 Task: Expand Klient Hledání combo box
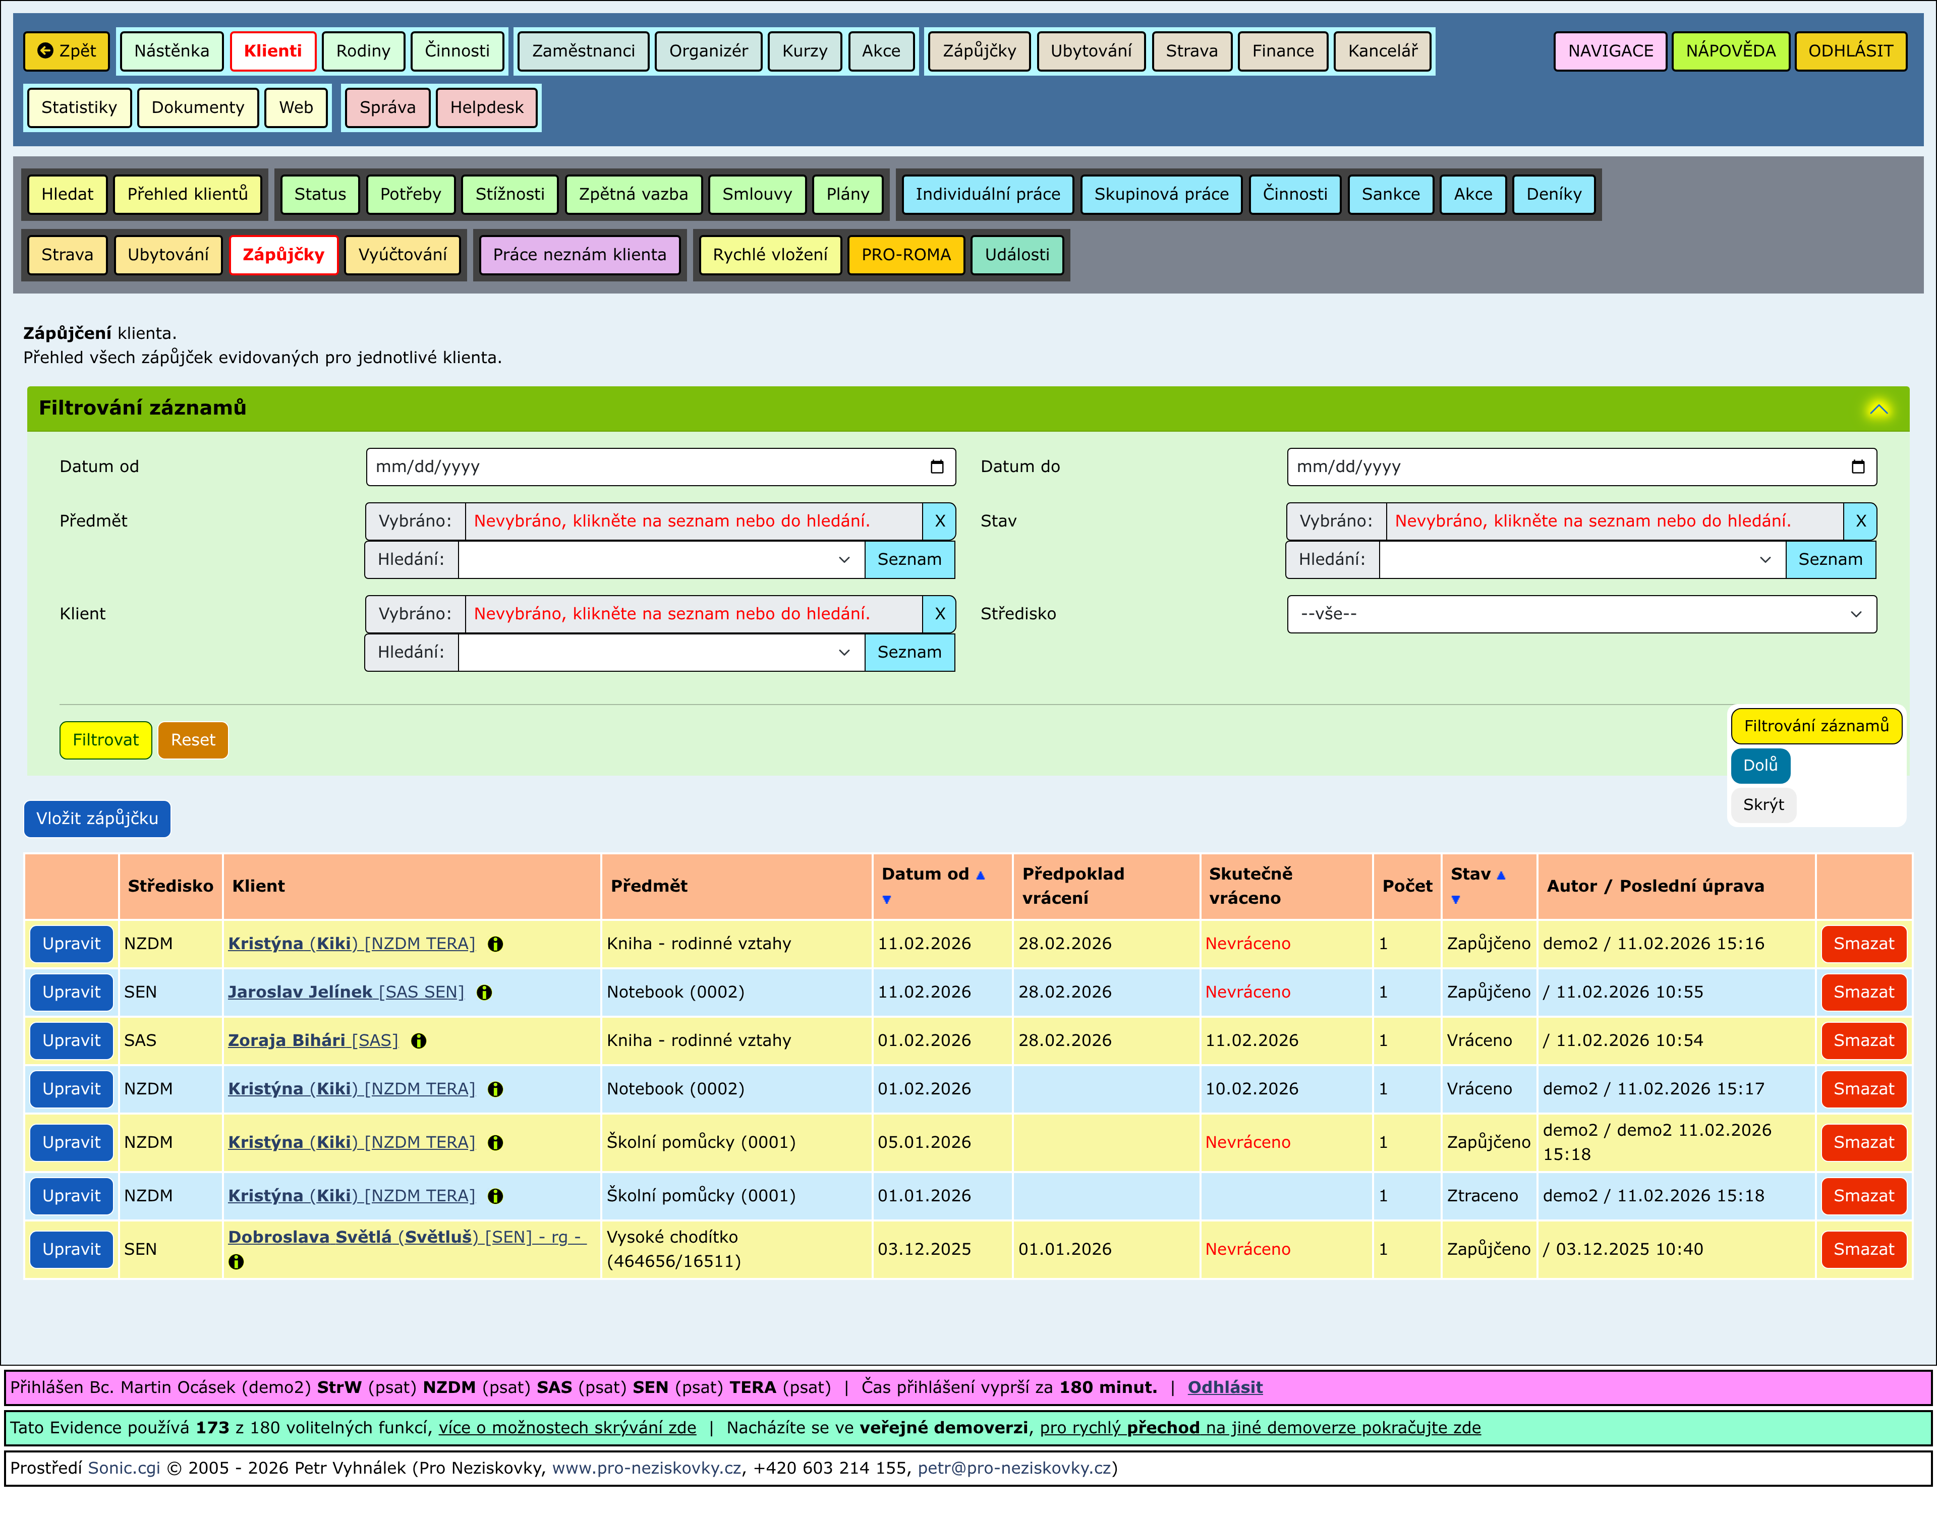(x=844, y=653)
